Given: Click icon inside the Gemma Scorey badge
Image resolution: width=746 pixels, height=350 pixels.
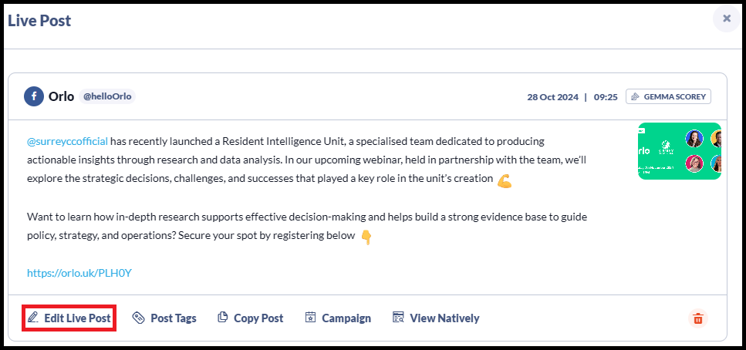Looking at the screenshot, I should [x=635, y=97].
